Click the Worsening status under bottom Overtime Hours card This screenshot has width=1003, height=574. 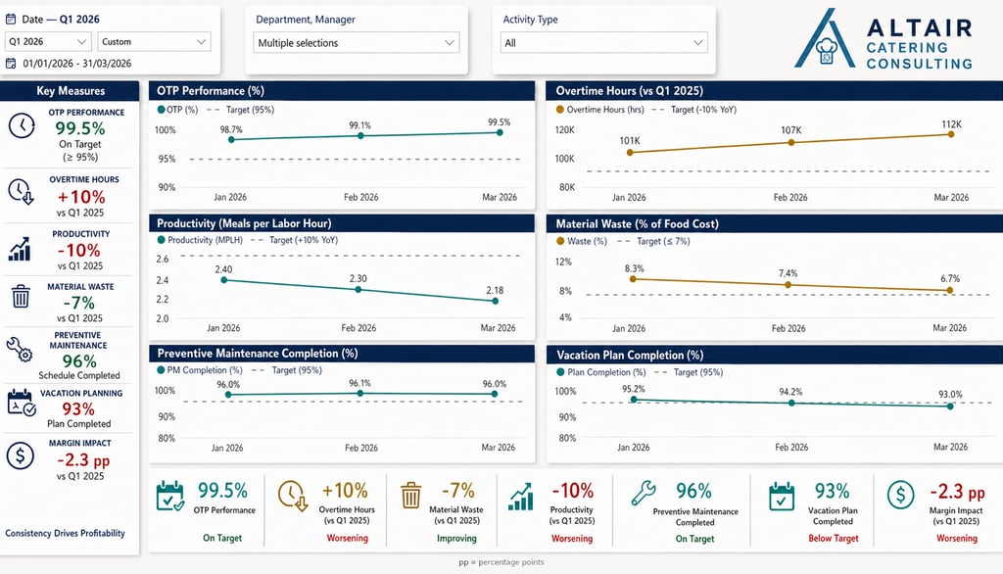pos(348,538)
